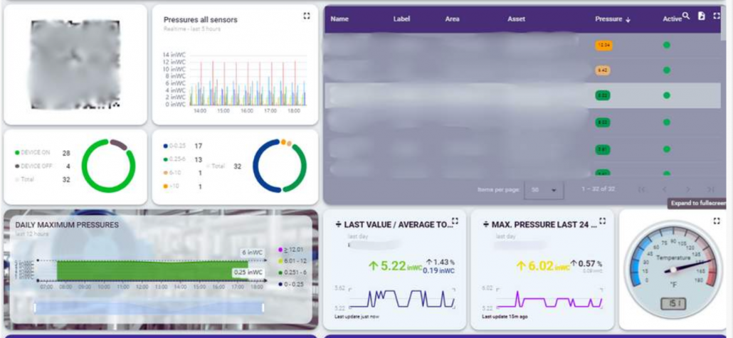Screen dimensions: 733x338
Task: Expand the temperature gauge to fullscreen
Action: (717, 221)
